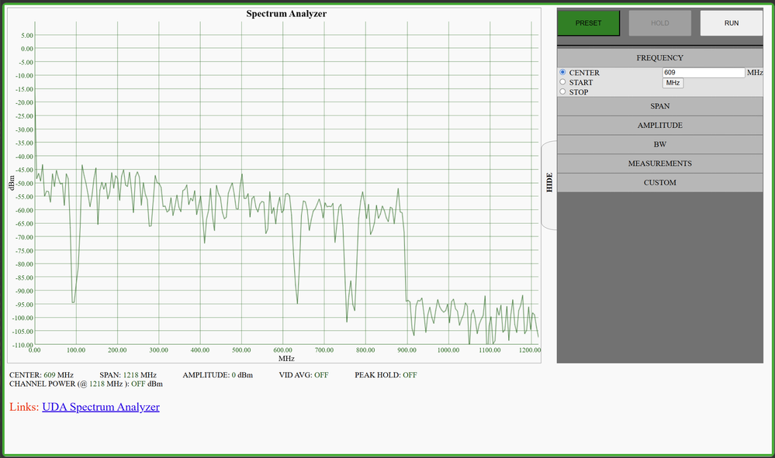Viewport: 775px width, 458px height.
Task: Click the Spectrum Analyzer chart title
Action: tap(286, 14)
